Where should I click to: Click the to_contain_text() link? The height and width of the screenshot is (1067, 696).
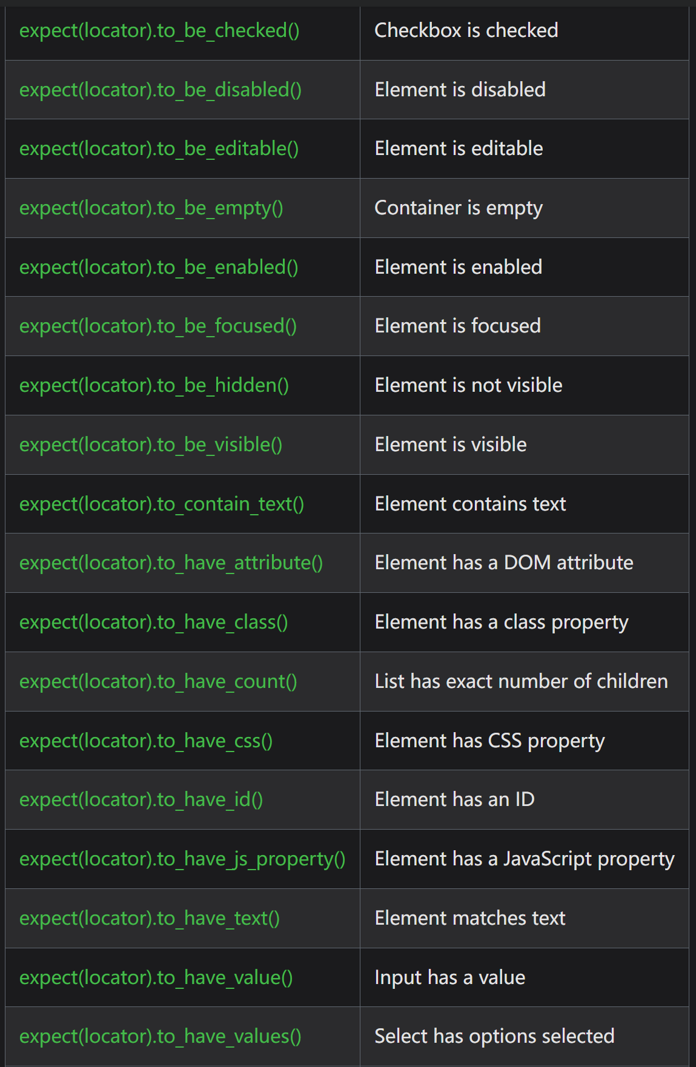(162, 504)
